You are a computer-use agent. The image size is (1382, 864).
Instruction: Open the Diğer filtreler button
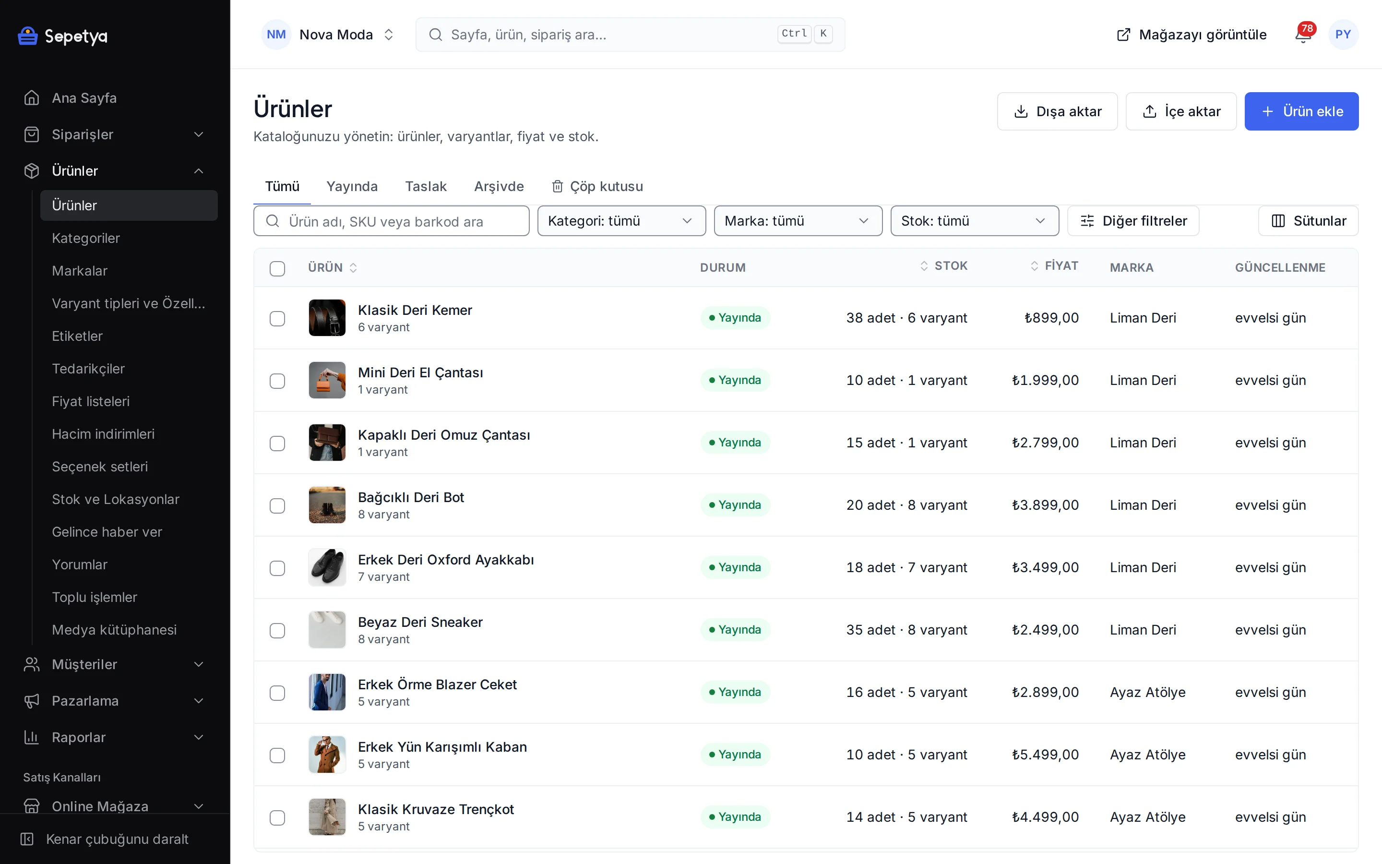click(1133, 221)
